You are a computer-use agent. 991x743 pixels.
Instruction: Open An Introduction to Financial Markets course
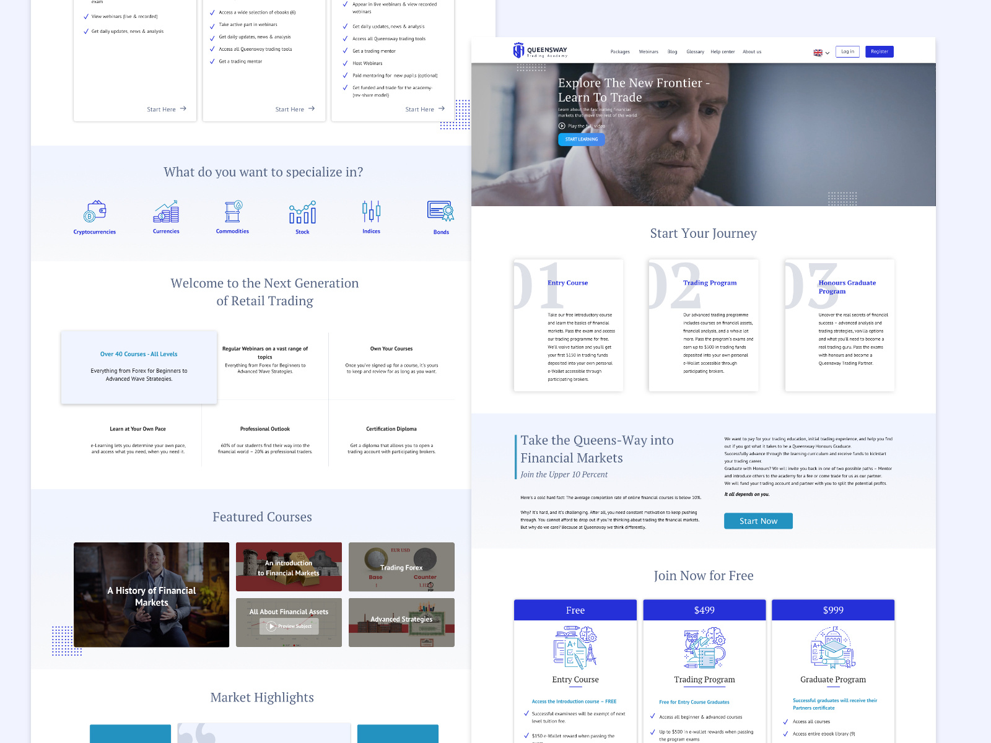pyautogui.click(x=289, y=567)
